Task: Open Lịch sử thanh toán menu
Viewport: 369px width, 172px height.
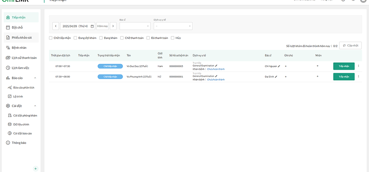Action: pyautogui.click(x=21, y=58)
